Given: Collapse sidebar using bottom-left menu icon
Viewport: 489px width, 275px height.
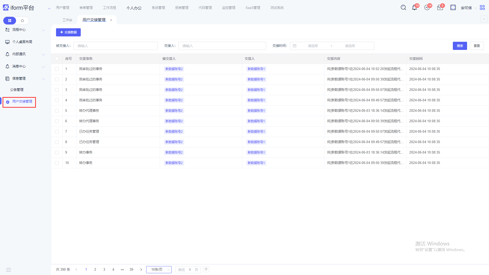Looking at the screenshot, I should tap(9, 270).
